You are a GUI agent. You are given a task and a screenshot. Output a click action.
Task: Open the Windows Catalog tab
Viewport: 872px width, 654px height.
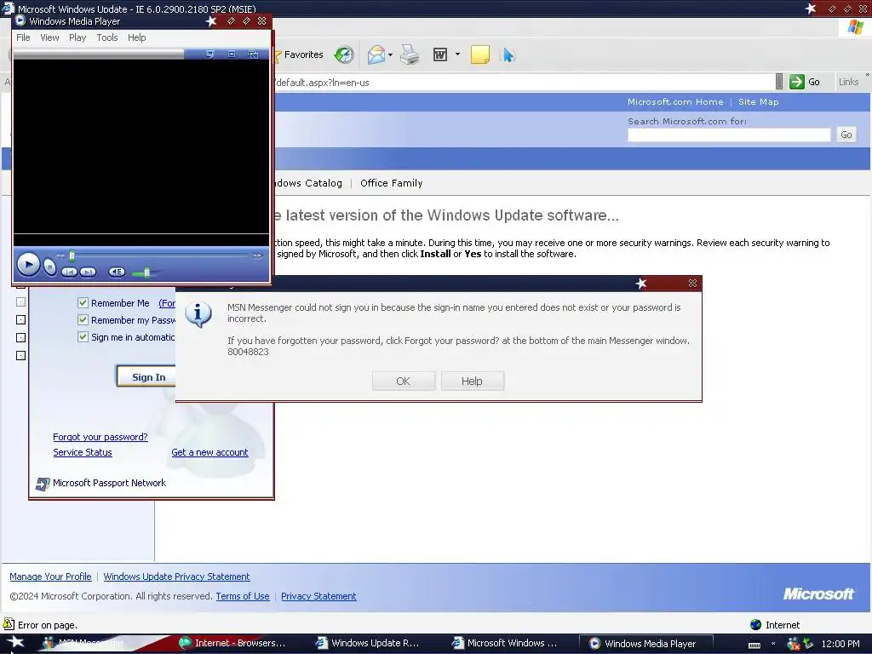[307, 183]
